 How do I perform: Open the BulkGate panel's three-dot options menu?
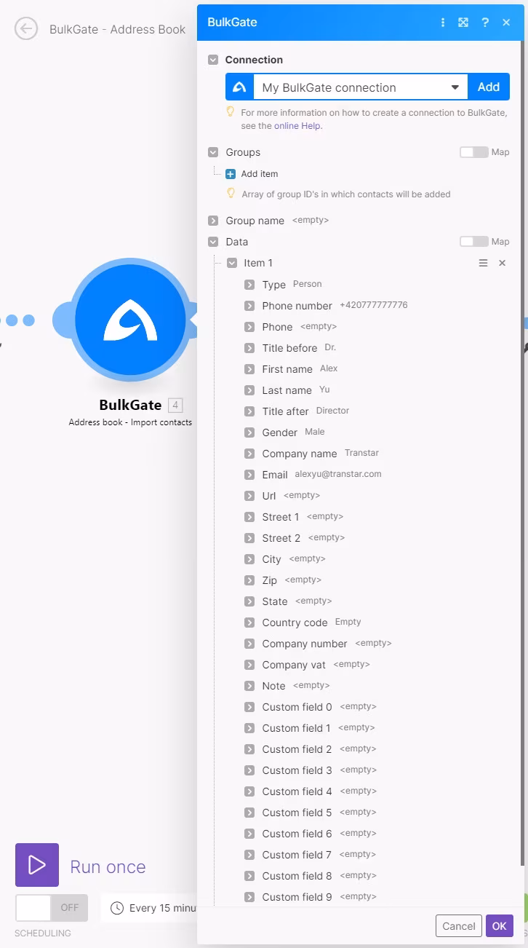[443, 23]
